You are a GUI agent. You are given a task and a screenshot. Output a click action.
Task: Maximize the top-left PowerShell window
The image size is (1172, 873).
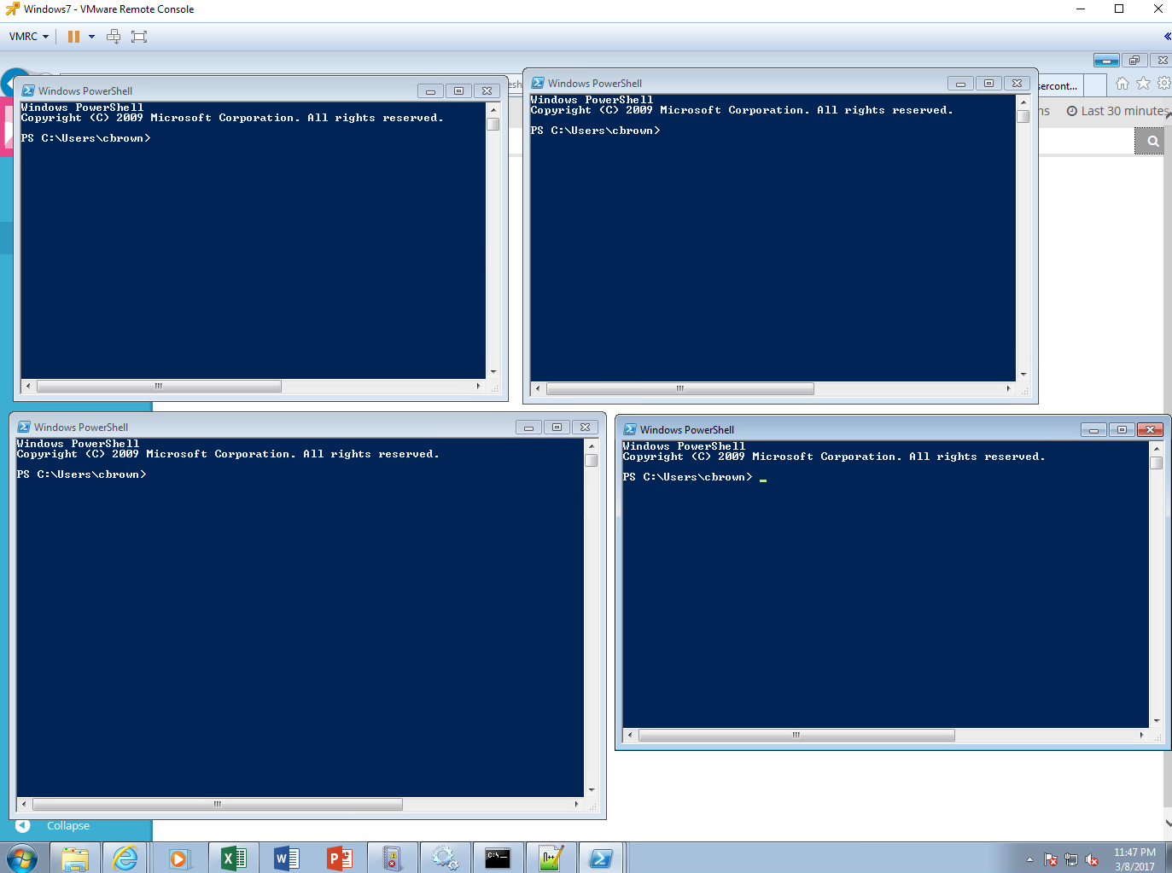[x=458, y=91]
